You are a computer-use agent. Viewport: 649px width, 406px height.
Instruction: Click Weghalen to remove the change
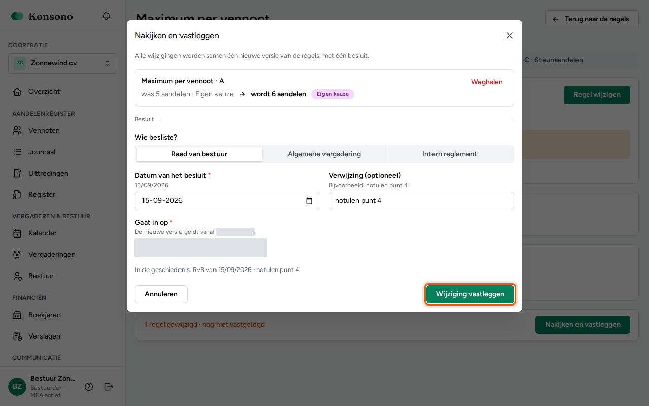point(487,82)
